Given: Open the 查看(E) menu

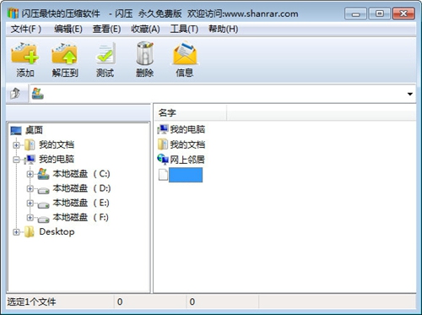Looking at the screenshot, I should [106, 29].
